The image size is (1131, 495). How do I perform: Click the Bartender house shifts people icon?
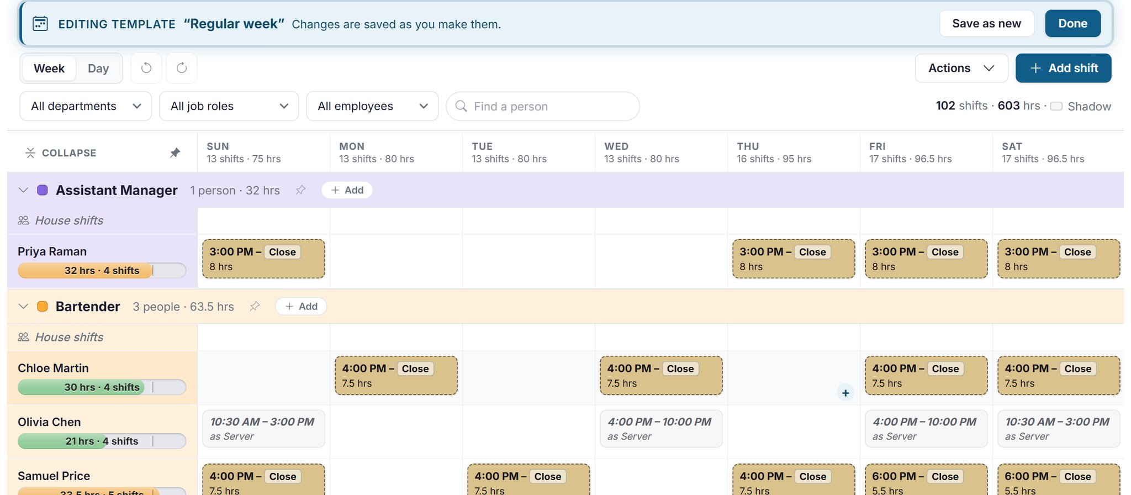(23, 337)
